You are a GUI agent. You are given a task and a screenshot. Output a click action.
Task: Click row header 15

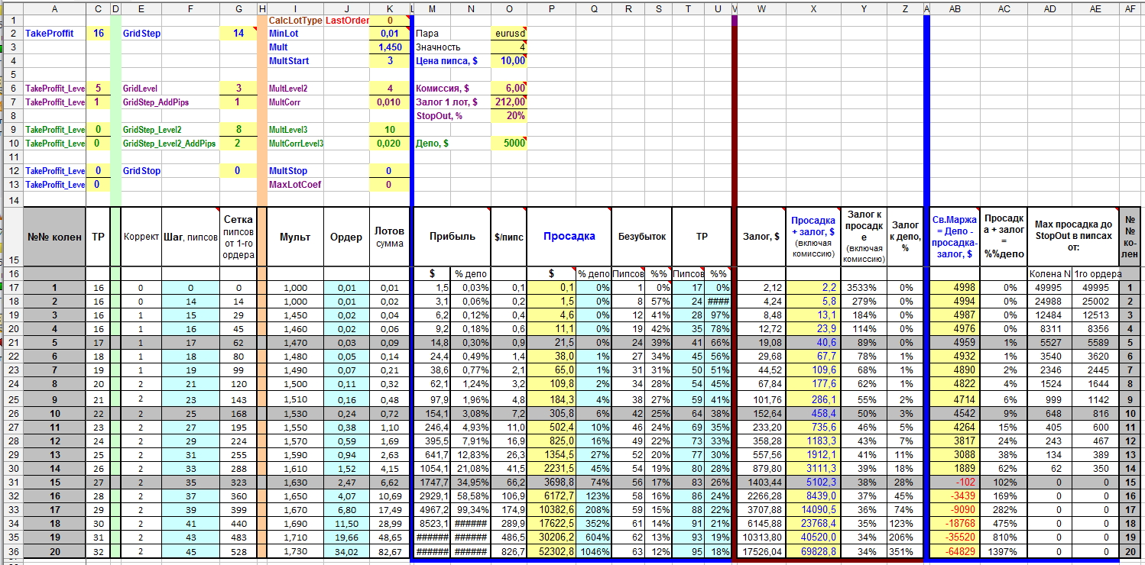pyautogui.click(x=12, y=237)
